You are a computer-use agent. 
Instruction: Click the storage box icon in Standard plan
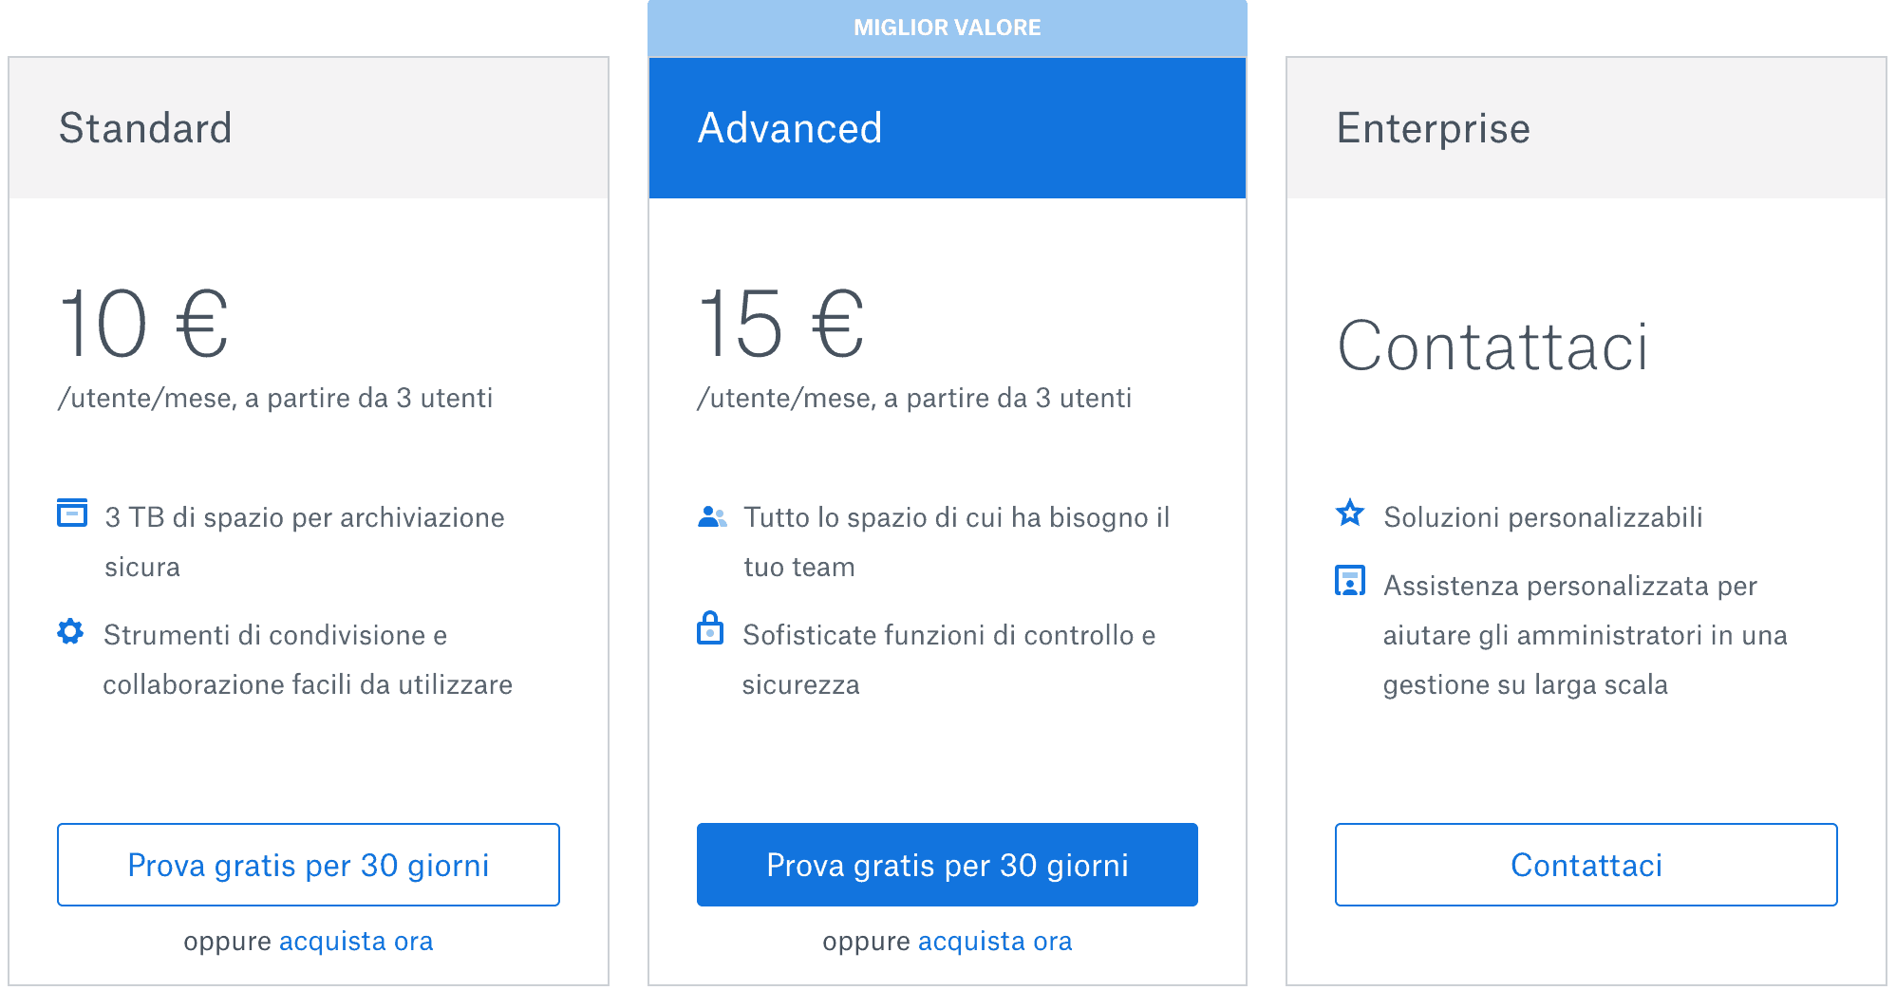point(72,514)
